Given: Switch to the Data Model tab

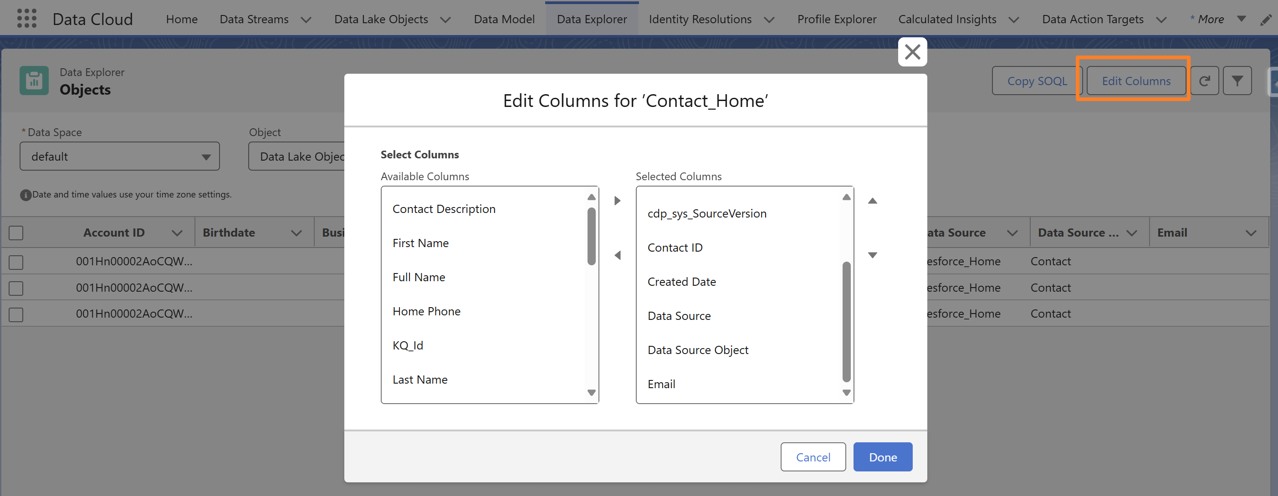Looking at the screenshot, I should (504, 19).
